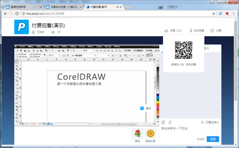This screenshot has width=239, height=148.
Task: Click the 提问 ask-question button
Action: click(x=146, y=108)
